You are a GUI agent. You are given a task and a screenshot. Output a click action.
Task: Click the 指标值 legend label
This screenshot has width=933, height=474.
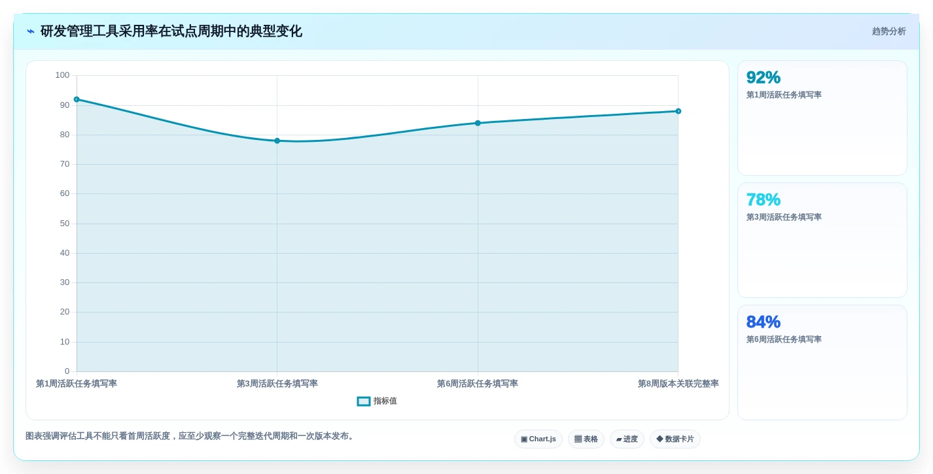[x=385, y=401]
